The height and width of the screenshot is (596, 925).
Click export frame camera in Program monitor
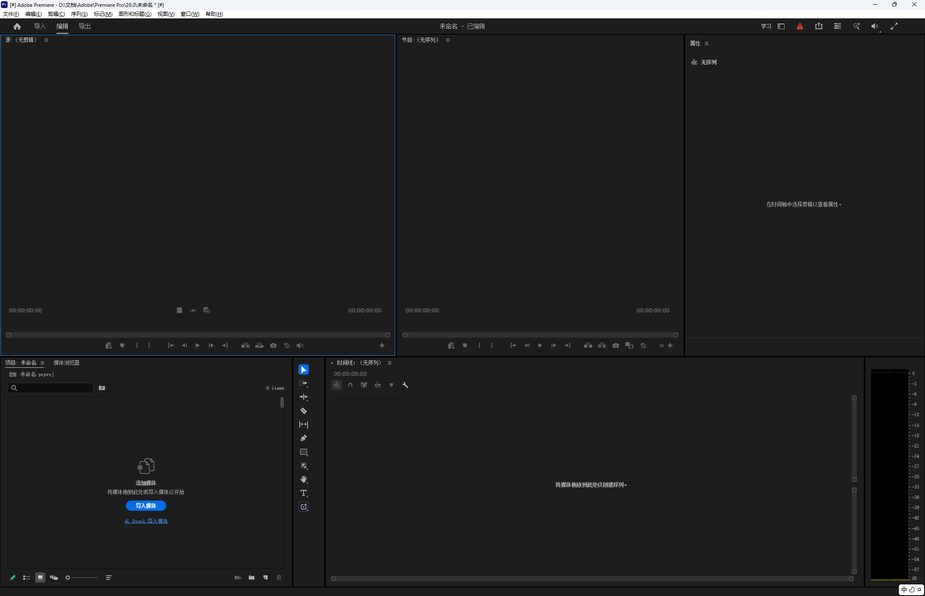[x=616, y=346]
